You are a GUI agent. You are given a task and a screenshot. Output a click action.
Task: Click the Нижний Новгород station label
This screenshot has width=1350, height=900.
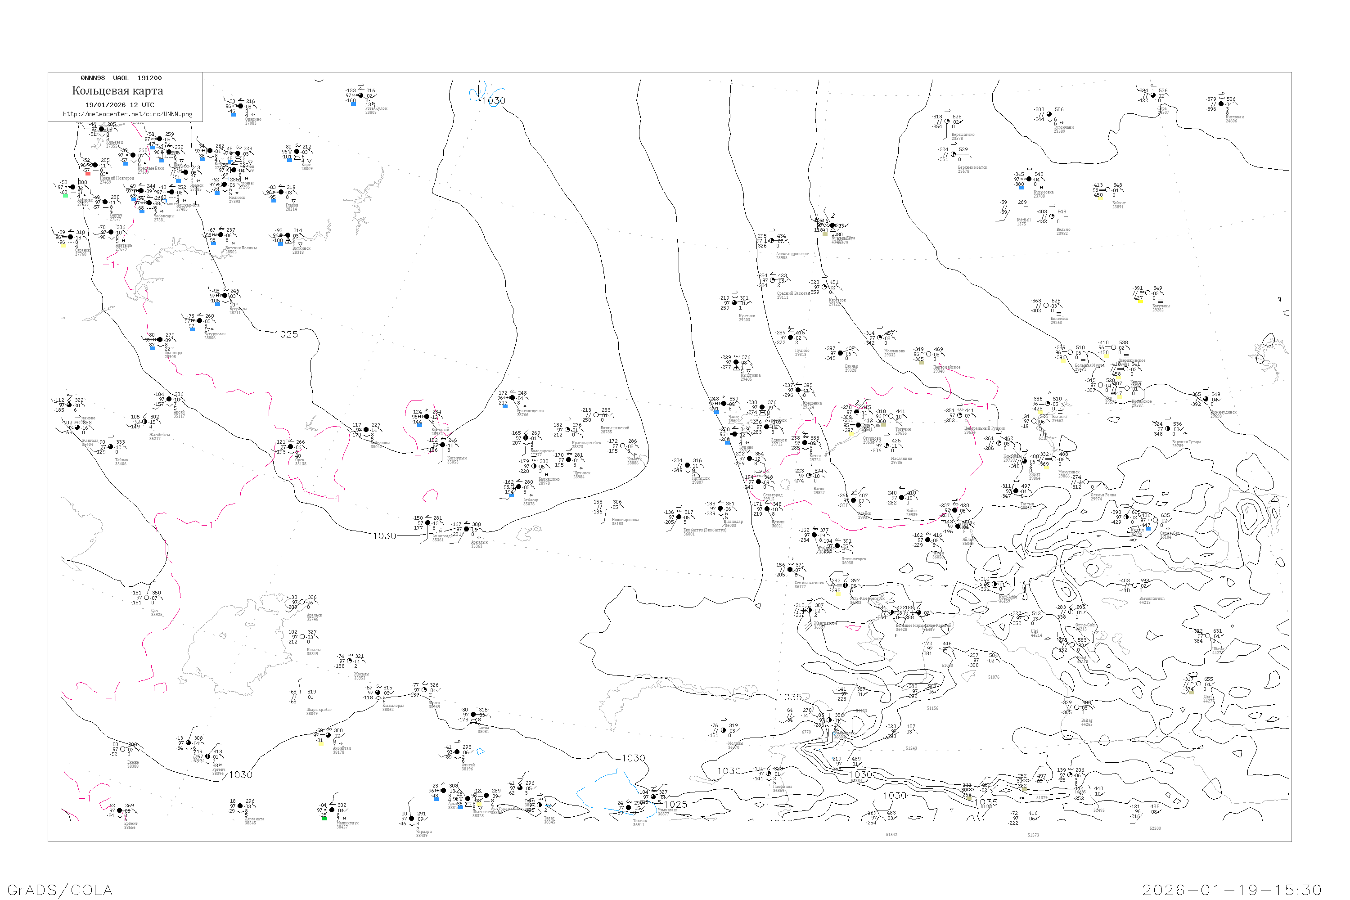[117, 178]
